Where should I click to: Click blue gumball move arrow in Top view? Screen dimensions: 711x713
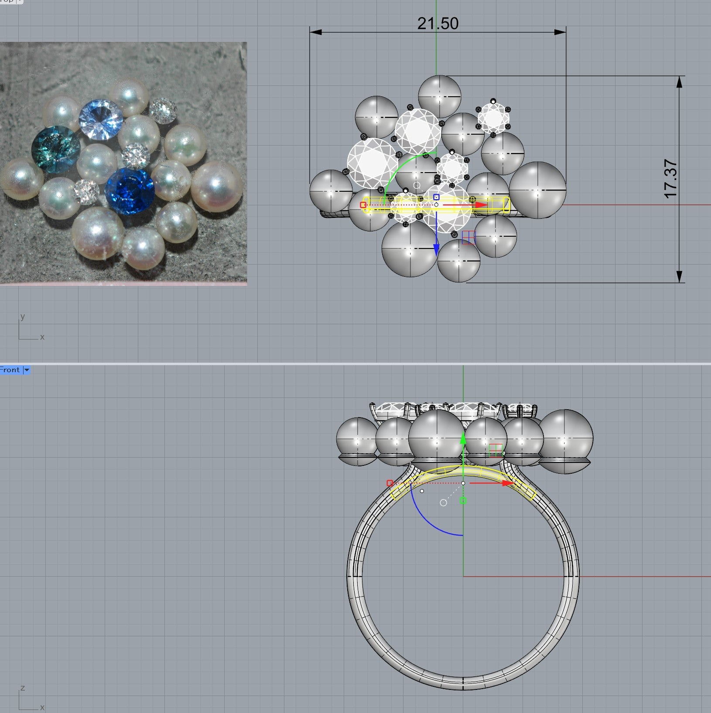436,249
